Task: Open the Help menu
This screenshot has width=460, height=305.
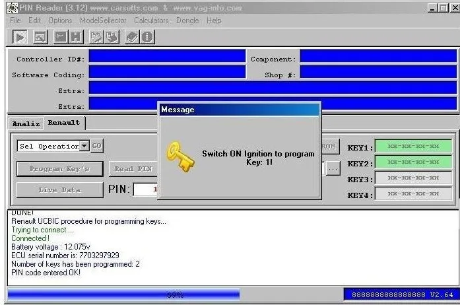Action: [x=214, y=20]
